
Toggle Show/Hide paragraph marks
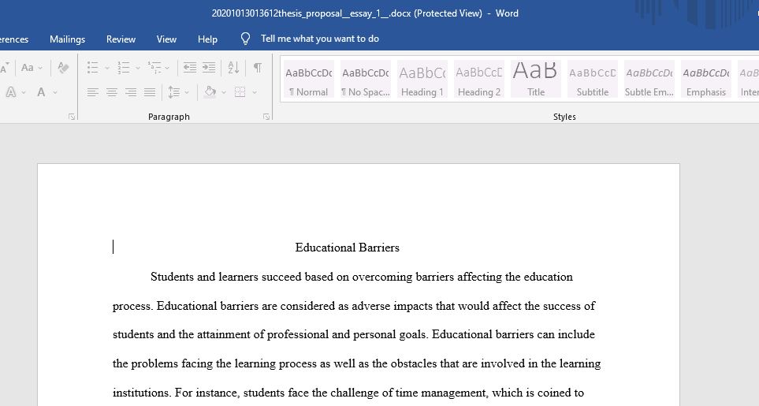(258, 68)
